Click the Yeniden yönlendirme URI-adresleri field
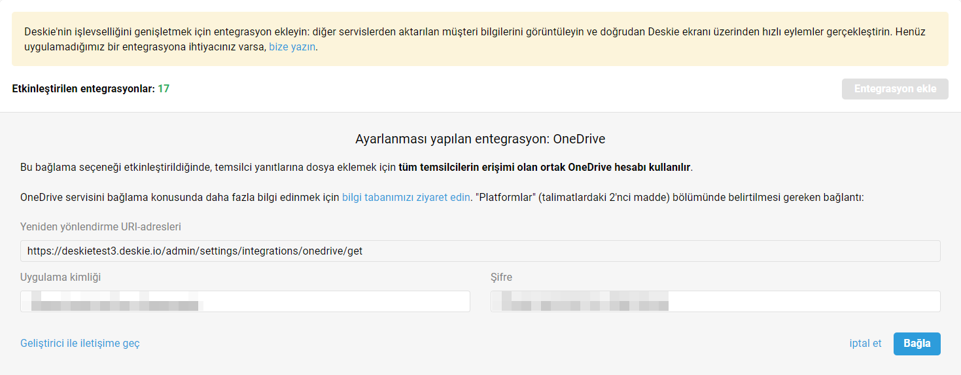 click(x=480, y=251)
